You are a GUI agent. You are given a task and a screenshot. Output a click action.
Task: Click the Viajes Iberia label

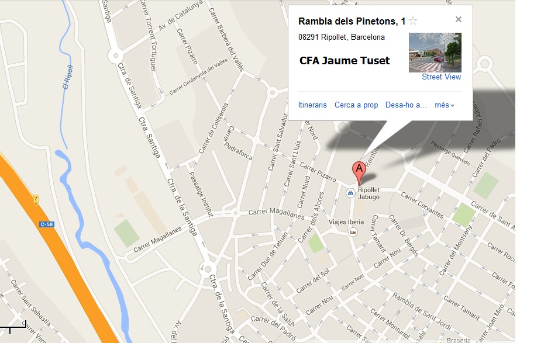[346, 222]
